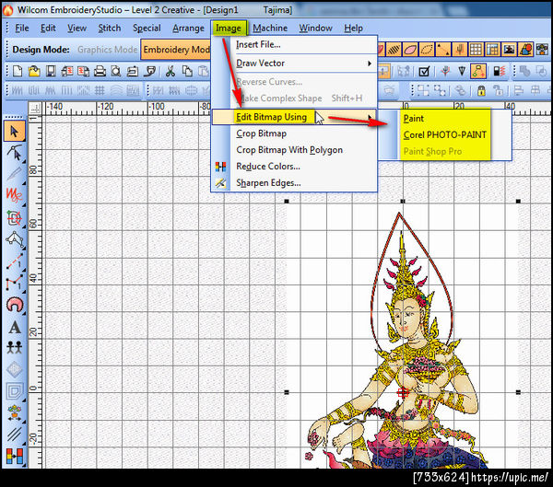
Task: Open the Stitch menu
Action: 110,28
